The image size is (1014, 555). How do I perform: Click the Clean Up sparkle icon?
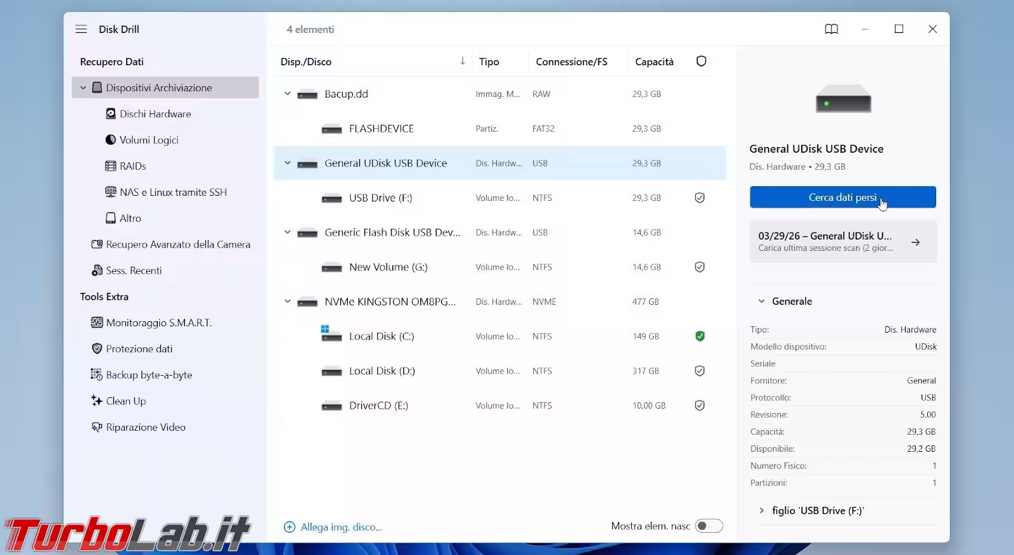pyautogui.click(x=97, y=400)
